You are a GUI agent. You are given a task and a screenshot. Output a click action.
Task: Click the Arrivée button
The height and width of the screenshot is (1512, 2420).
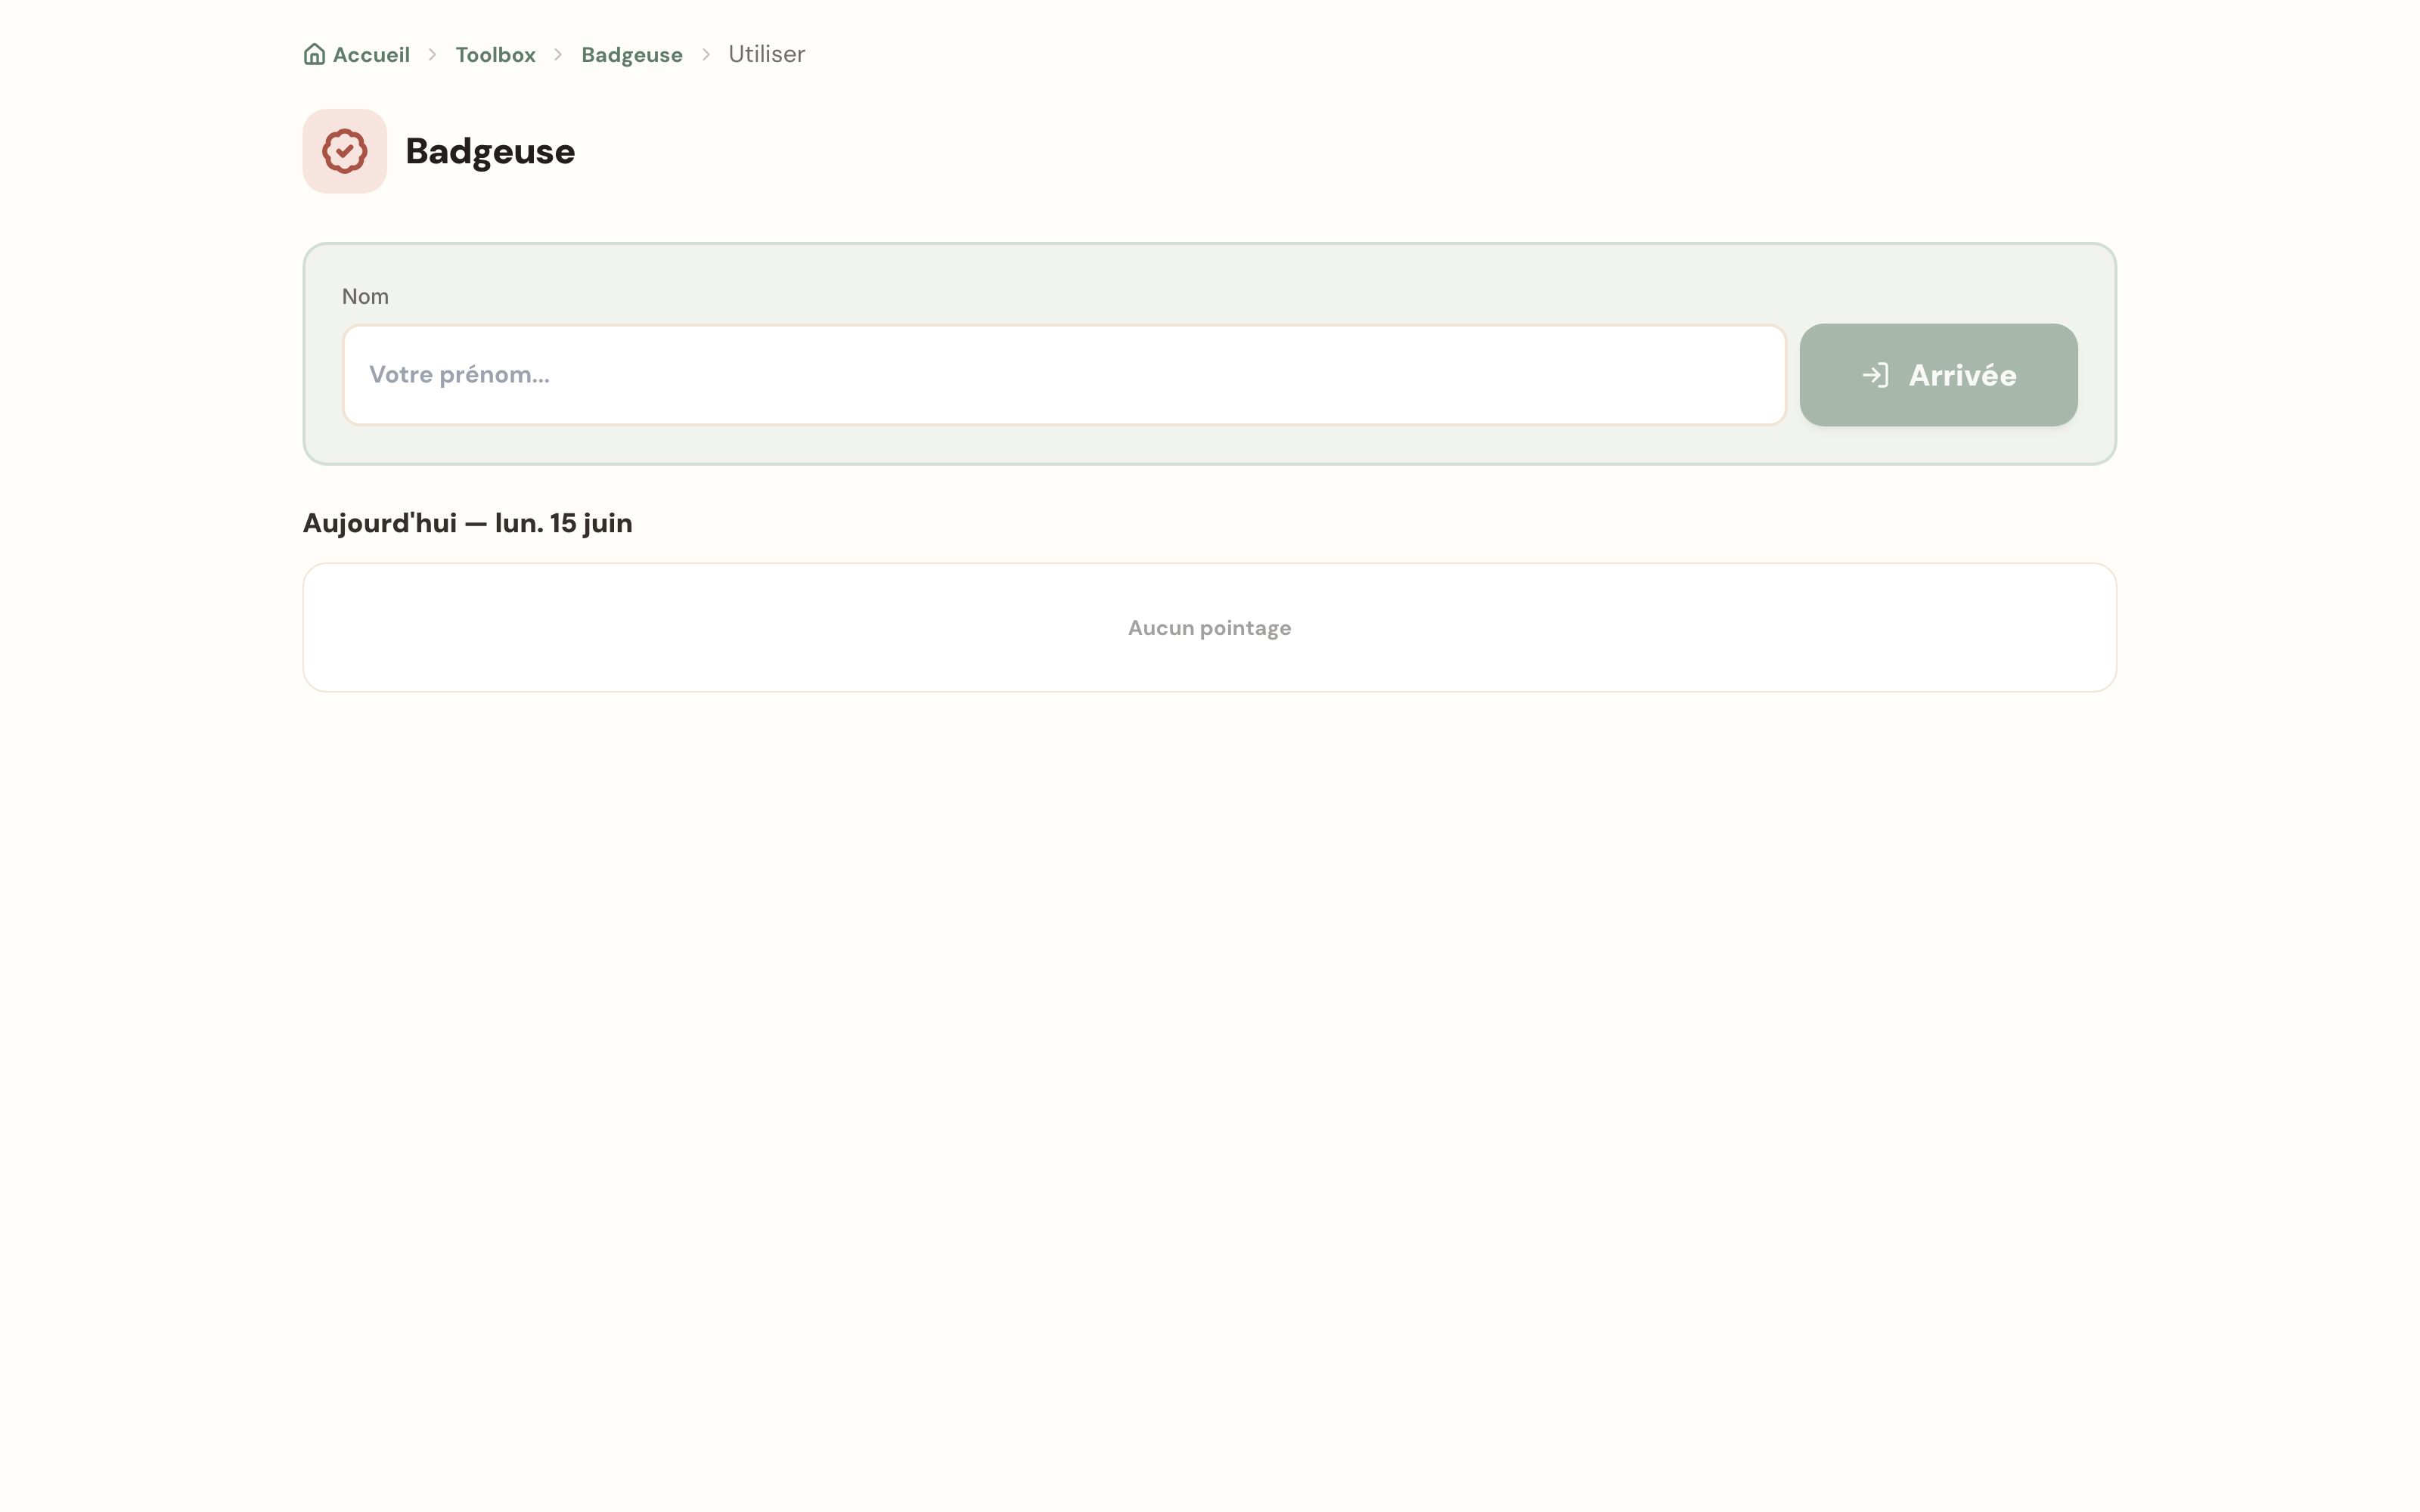coord(1938,375)
